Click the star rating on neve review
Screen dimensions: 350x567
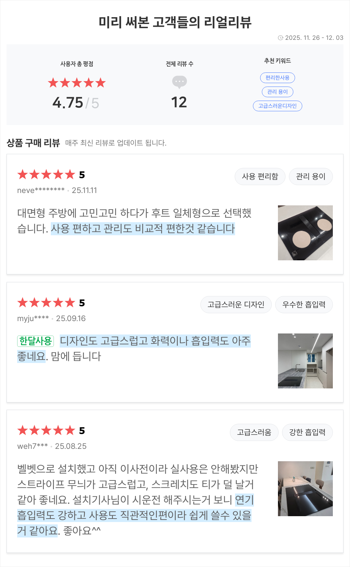(x=46, y=174)
